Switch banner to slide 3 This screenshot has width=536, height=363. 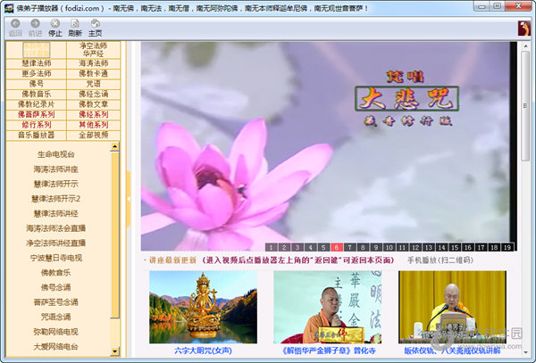point(297,247)
